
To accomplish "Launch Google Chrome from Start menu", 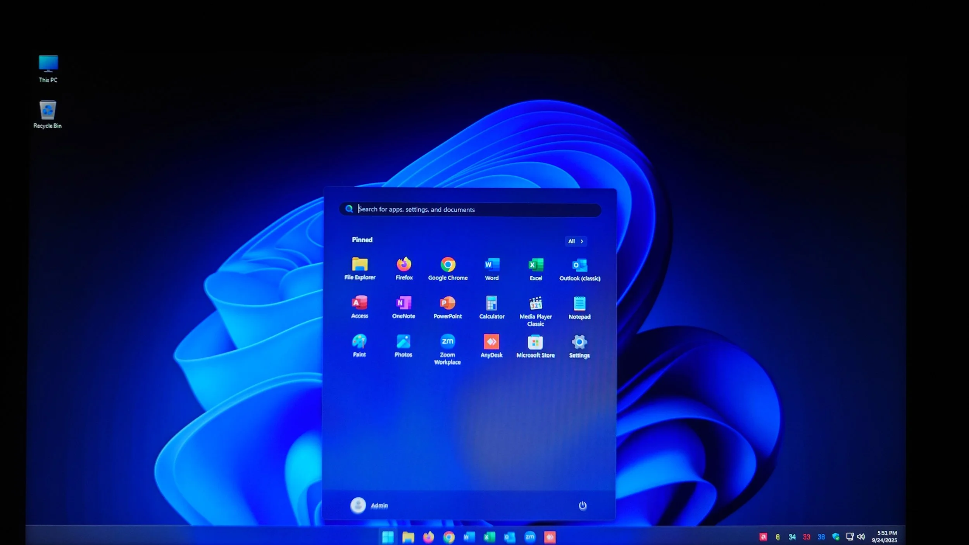I will (448, 265).
